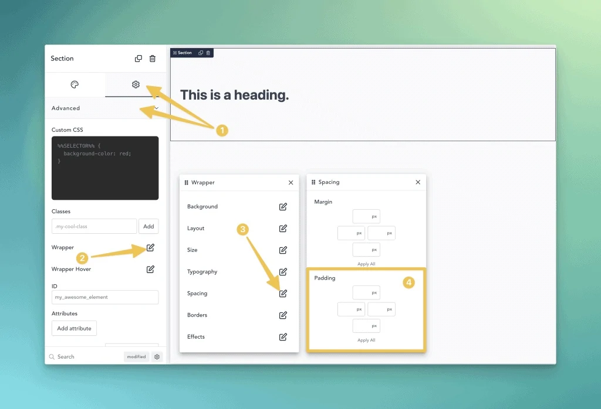Open the Effects edit icon in Wrapper
Screen dimensions: 601x409
[x=283, y=337]
